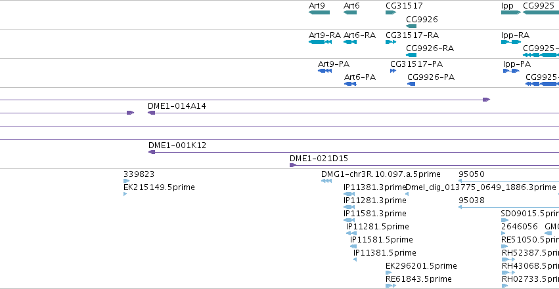Select the Art9-PA protein feature

click(x=324, y=71)
